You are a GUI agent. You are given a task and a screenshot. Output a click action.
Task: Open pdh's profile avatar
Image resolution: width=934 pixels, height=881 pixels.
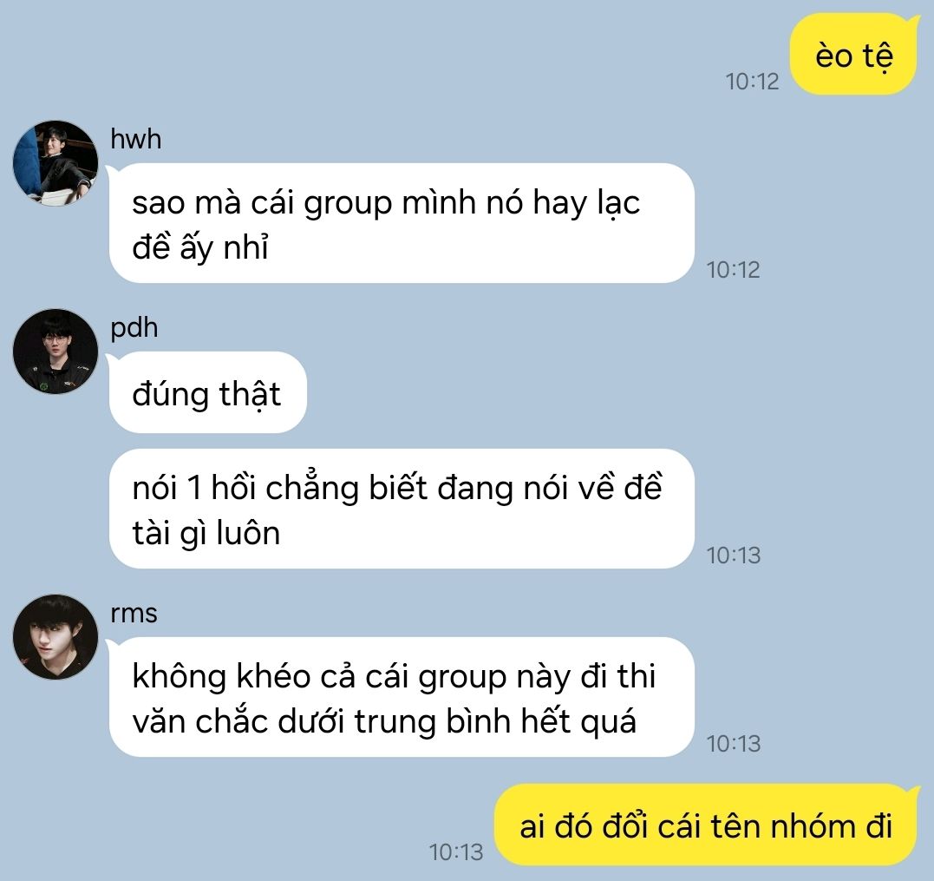[56, 351]
